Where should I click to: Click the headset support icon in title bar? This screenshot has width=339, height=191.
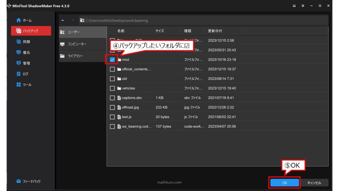click(x=294, y=6)
